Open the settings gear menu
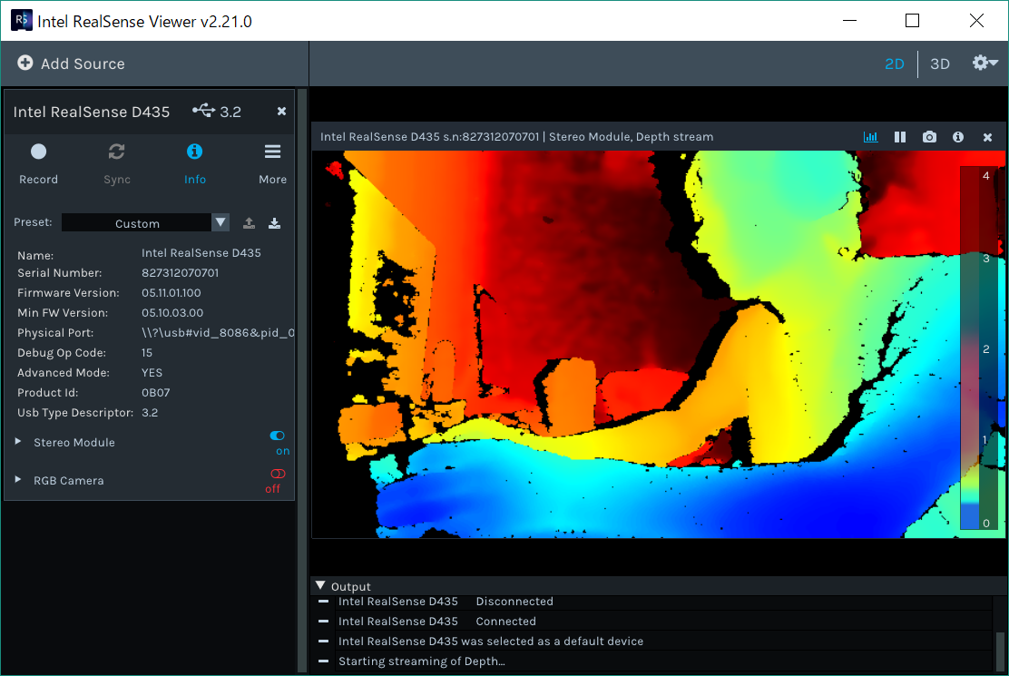 tap(985, 63)
